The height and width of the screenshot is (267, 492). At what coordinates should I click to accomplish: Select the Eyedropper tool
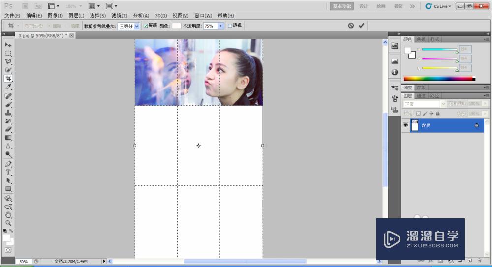click(x=8, y=87)
